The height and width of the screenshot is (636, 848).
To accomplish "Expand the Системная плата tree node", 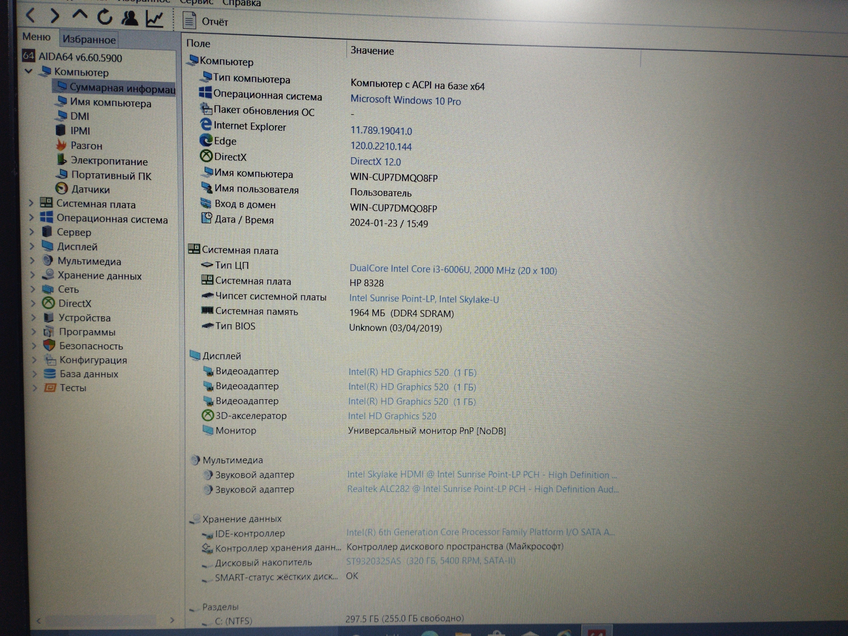I will pyautogui.click(x=31, y=203).
